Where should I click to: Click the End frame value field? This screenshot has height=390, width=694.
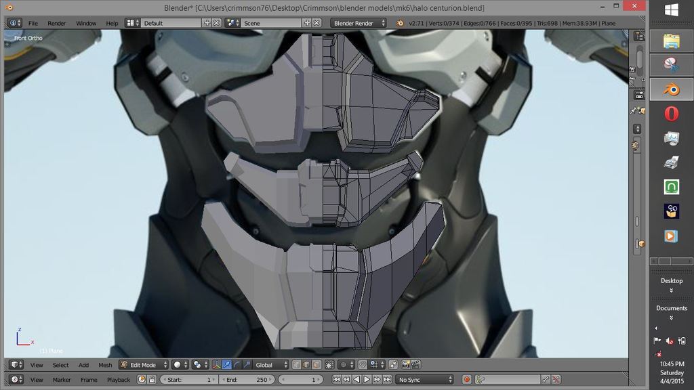coord(247,380)
